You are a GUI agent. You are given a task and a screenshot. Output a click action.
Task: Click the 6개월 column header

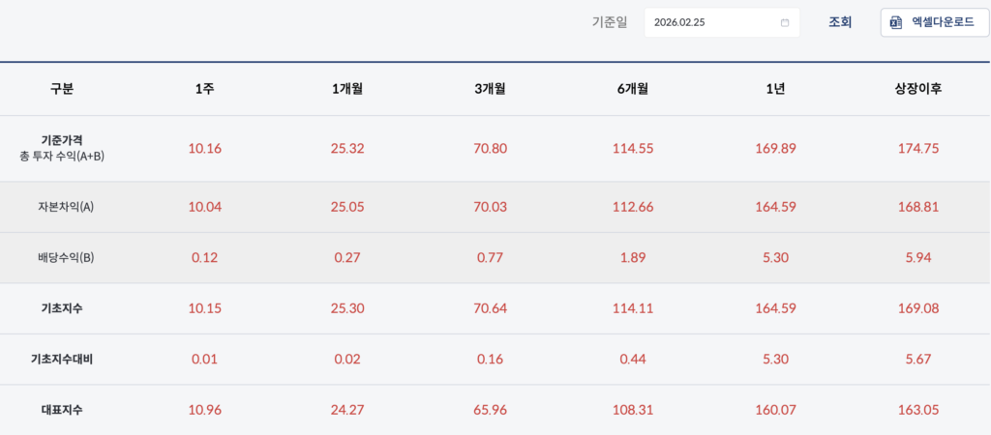tap(633, 89)
